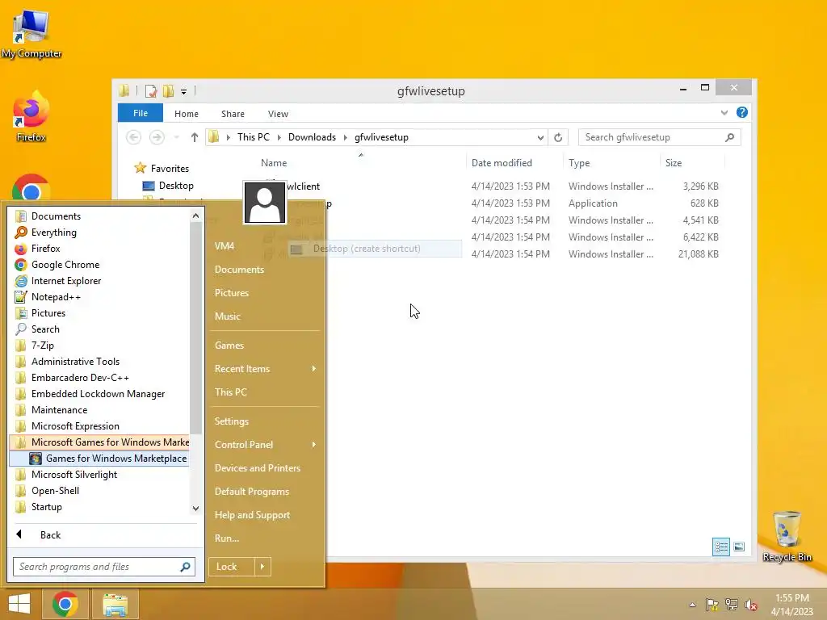Show hidden tray icons arrow
This screenshot has height=620, width=827.
(692, 605)
